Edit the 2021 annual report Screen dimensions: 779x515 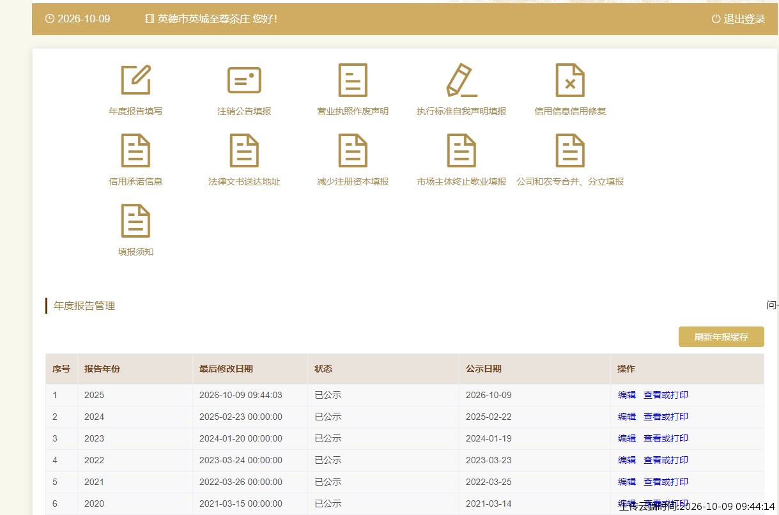click(x=627, y=482)
